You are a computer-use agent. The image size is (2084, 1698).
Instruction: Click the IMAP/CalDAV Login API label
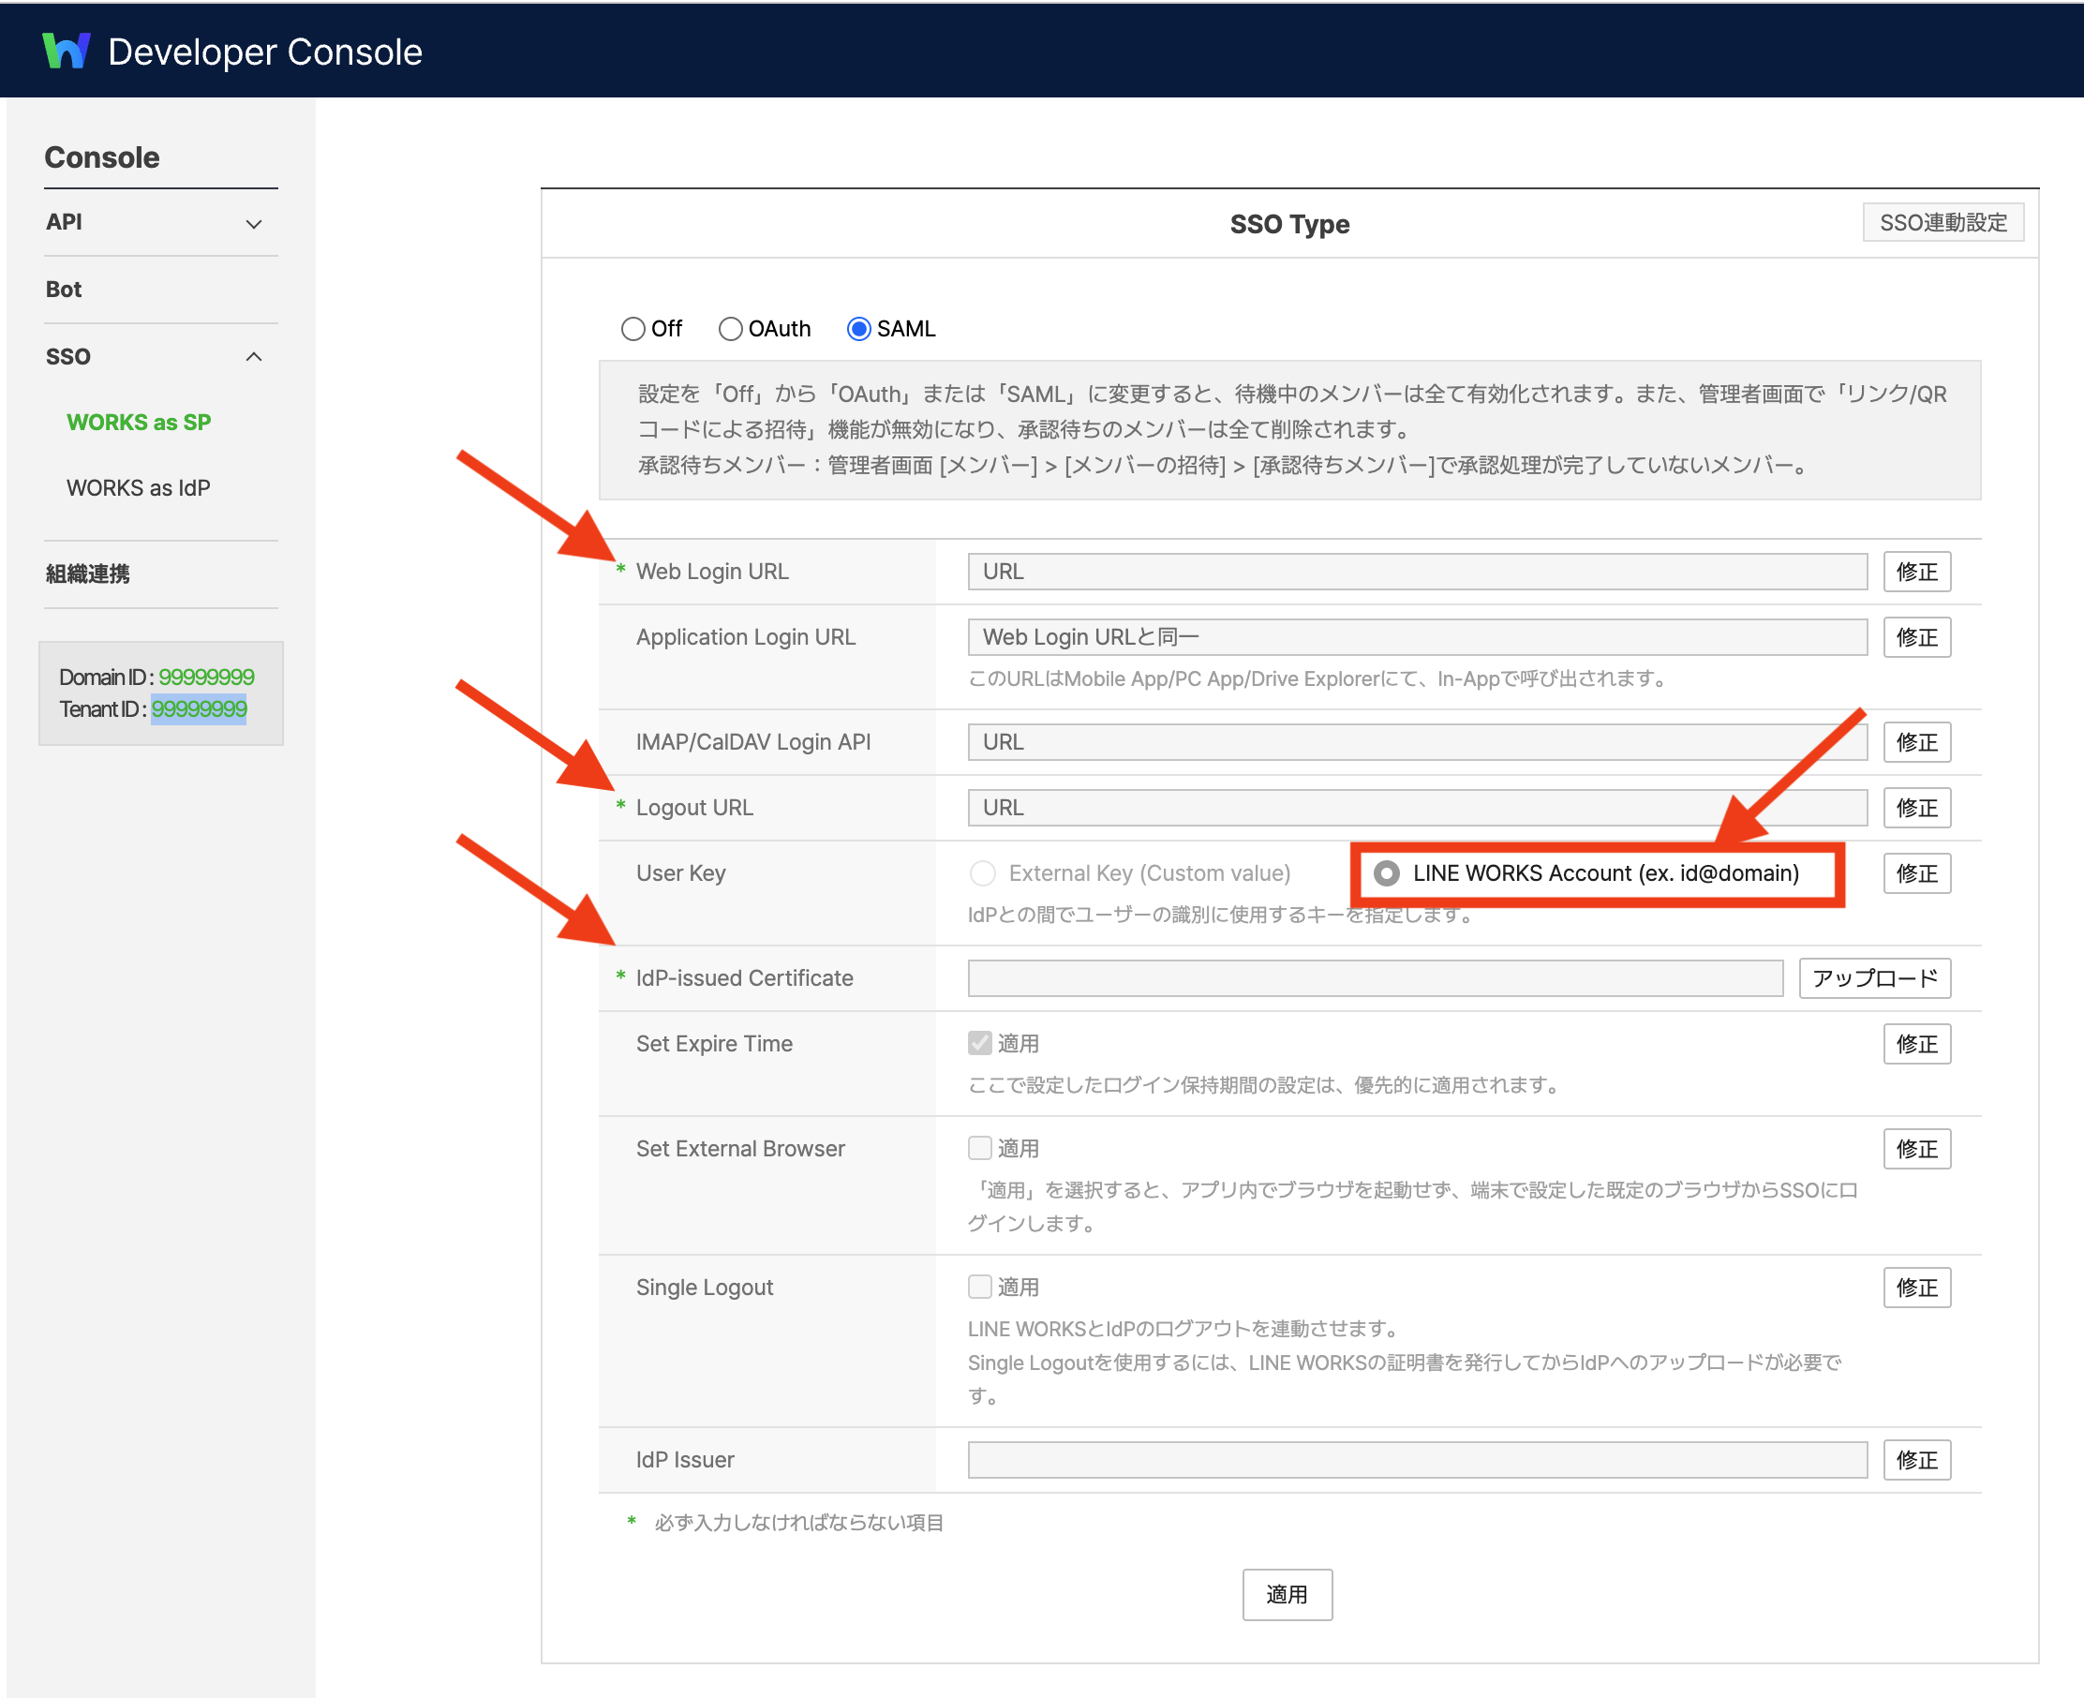[x=753, y=742]
